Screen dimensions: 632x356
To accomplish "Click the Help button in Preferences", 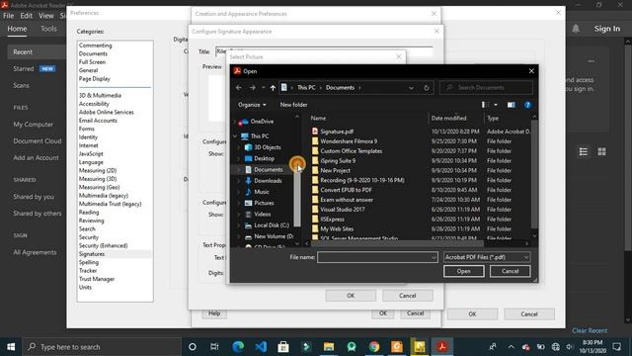I will 214,313.
